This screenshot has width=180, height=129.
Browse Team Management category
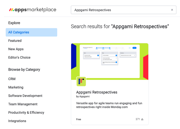coord(23,104)
